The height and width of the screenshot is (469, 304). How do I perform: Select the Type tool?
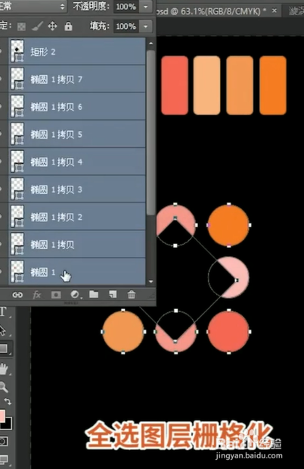point(4,311)
